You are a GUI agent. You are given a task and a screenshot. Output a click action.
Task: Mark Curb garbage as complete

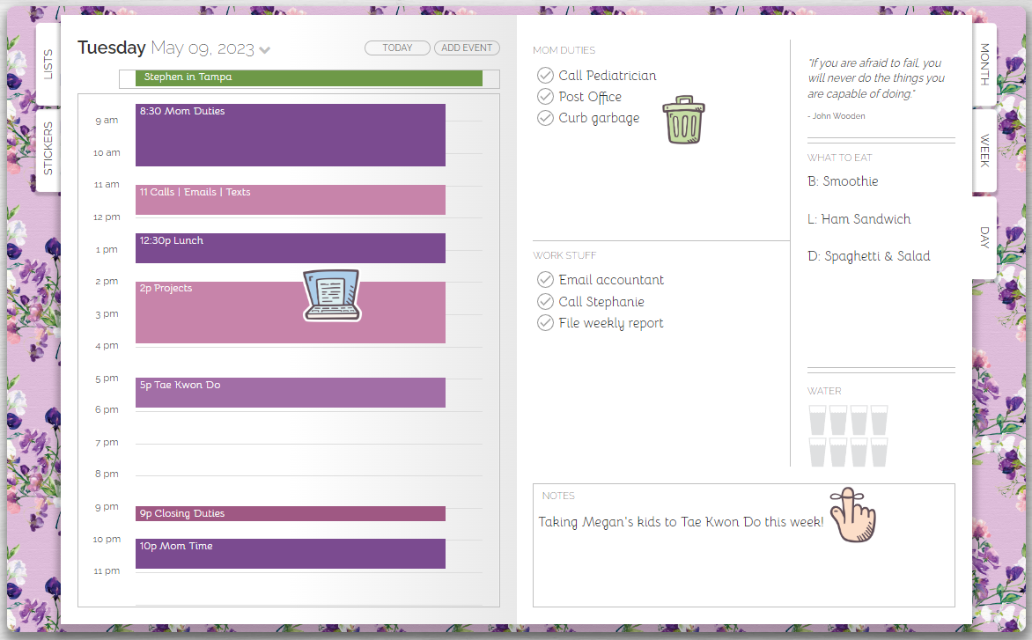point(545,117)
